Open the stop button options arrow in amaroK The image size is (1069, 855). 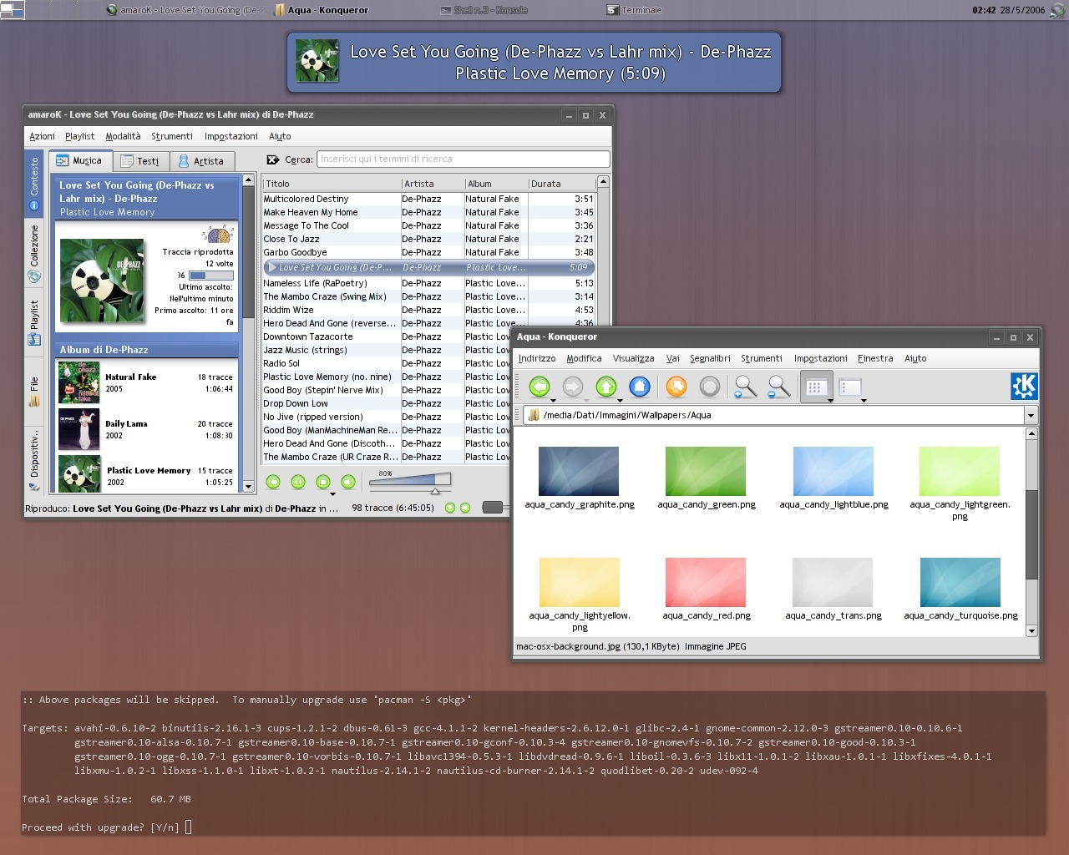click(x=332, y=494)
